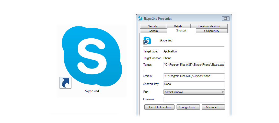Click the Start in input field
Screen dimensions: 279x123
coord(194,76)
